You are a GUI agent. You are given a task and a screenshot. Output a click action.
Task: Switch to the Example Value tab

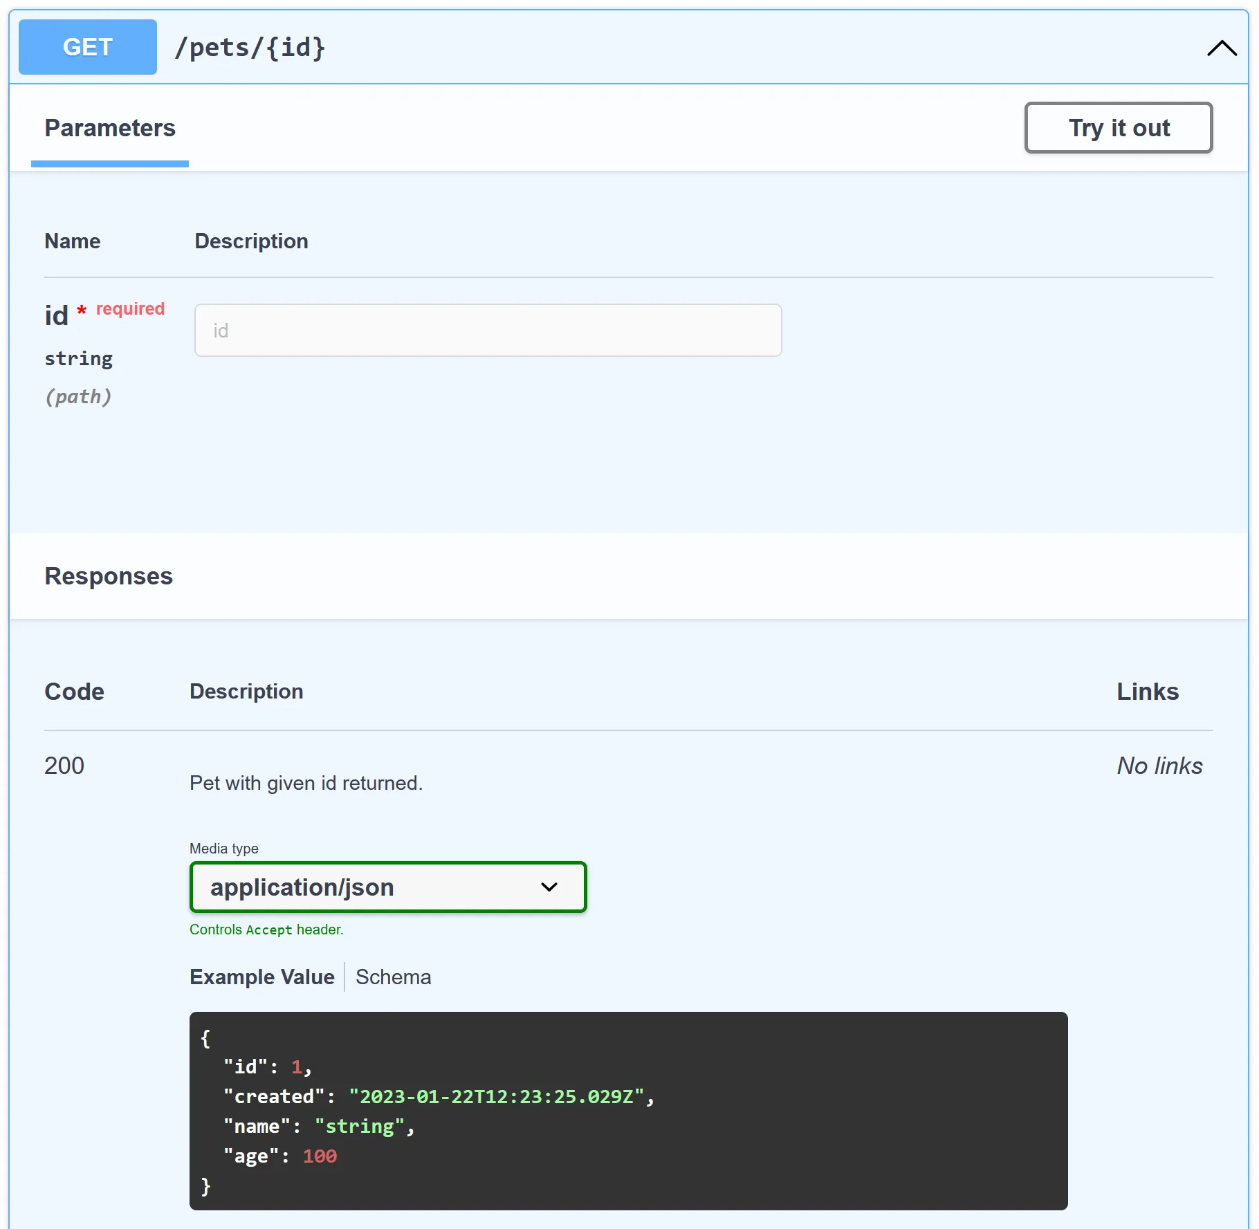[x=261, y=977]
